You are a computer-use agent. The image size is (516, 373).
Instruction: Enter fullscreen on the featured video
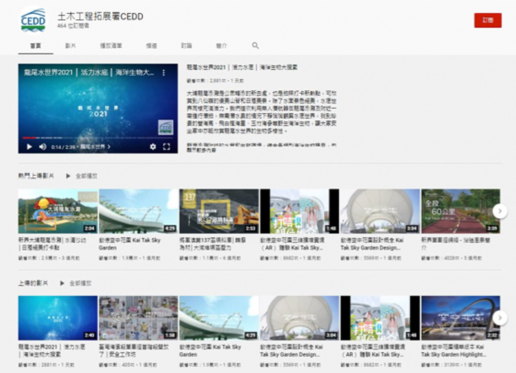[x=167, y=147]
